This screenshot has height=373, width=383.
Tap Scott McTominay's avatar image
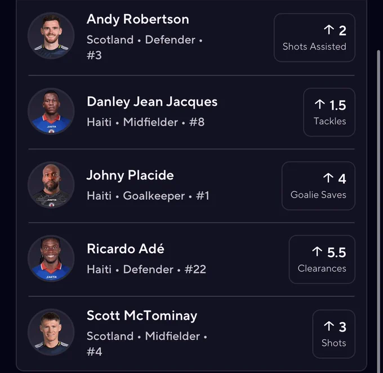[x=51, y=332]
